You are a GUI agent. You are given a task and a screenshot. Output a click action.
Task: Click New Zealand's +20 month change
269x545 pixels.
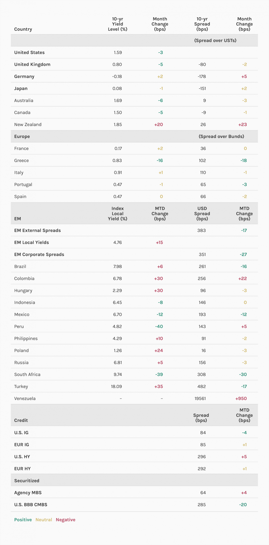159,125
